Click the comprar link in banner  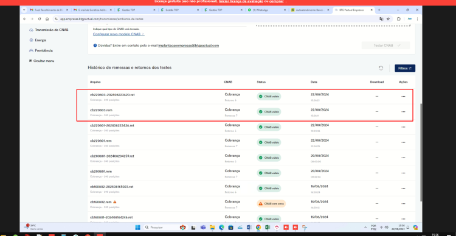click(x=276, y=1)
